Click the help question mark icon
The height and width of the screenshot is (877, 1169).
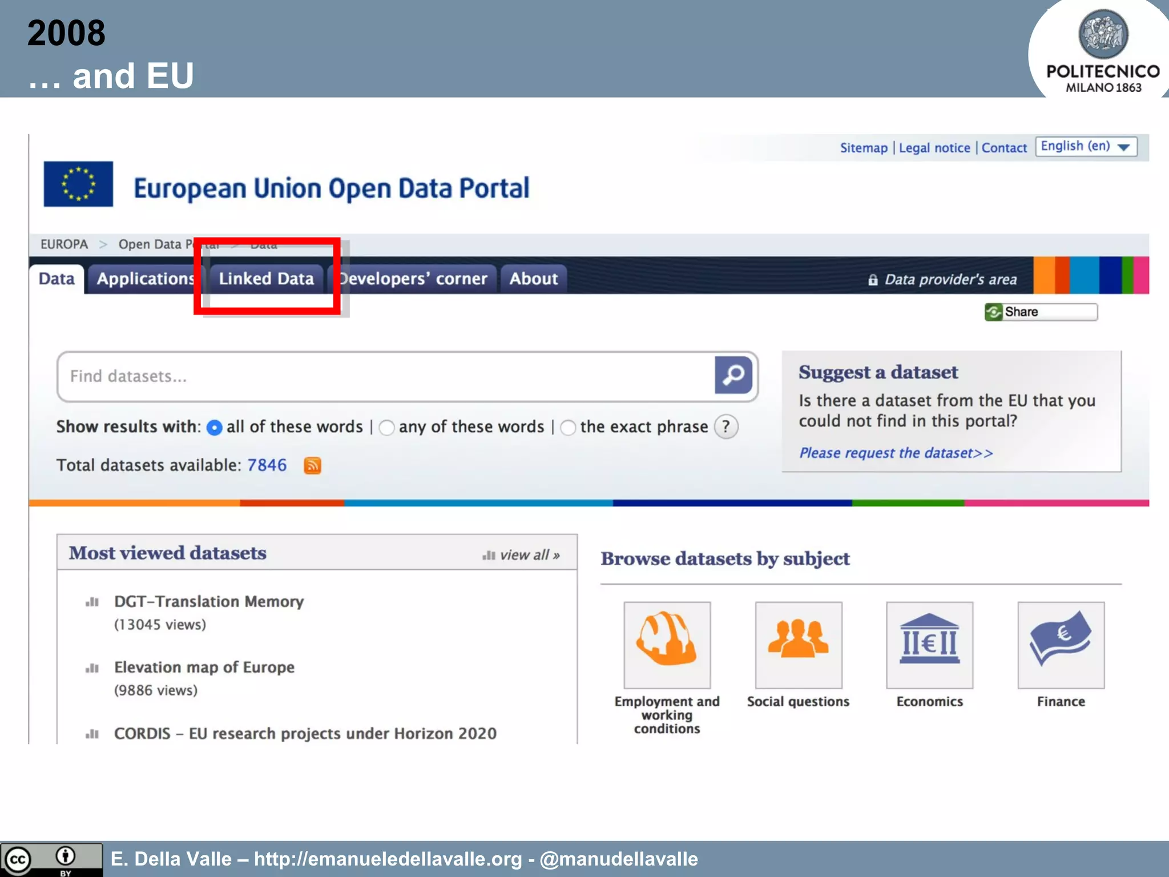726,427
